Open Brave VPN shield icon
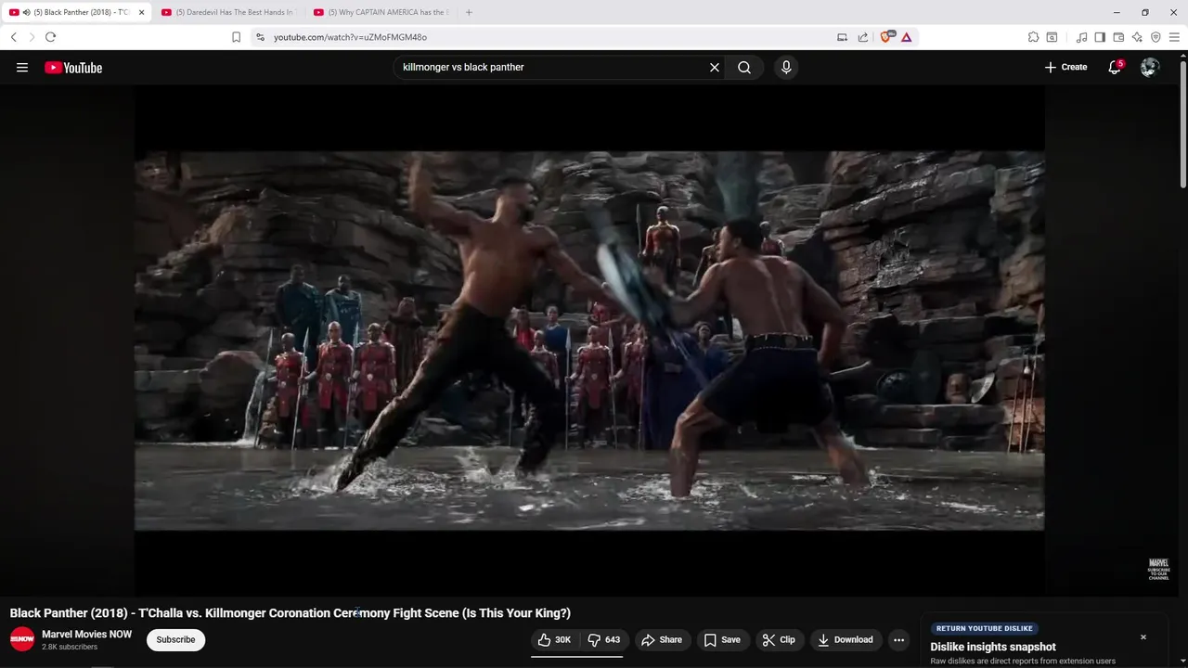The width and height of the screenshot is (1188, 668). click(x=1156, y=37)
